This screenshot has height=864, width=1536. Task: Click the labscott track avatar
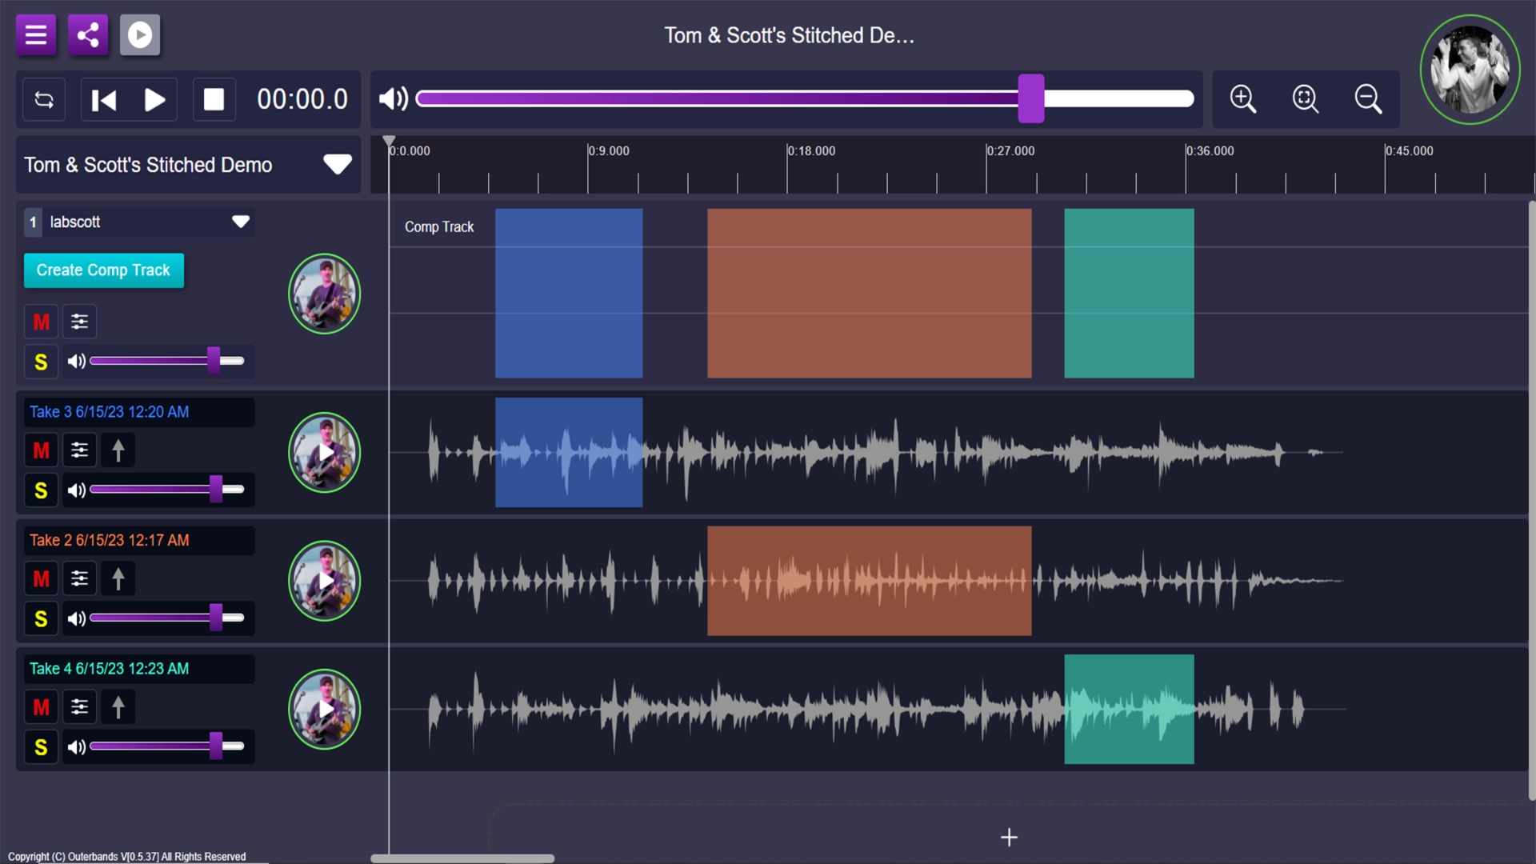coord(324,294)
